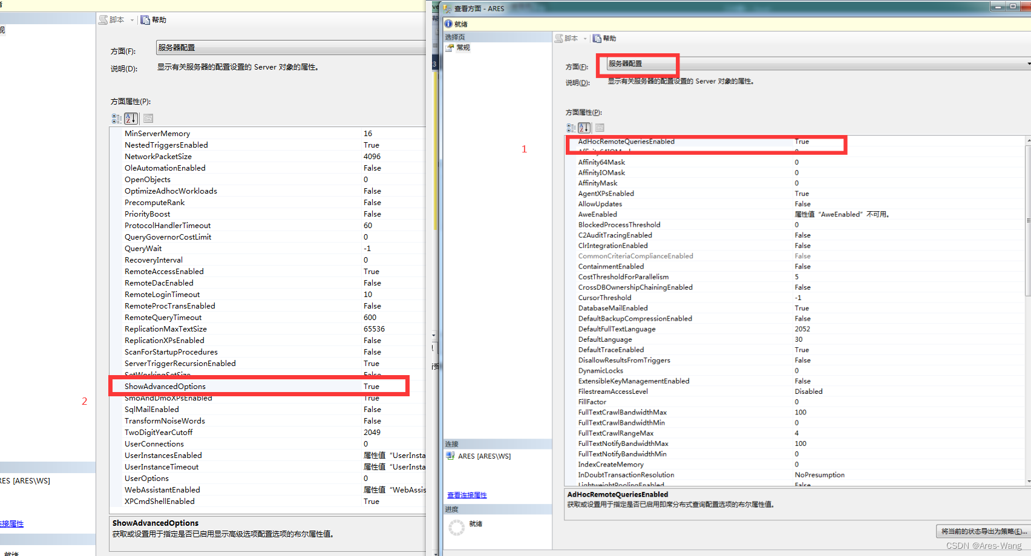Click the server connection icon beside ARES [ARES\WS]
Image resolution: width=1031 pixels, height=556 pixels.
tap(451, 456)
